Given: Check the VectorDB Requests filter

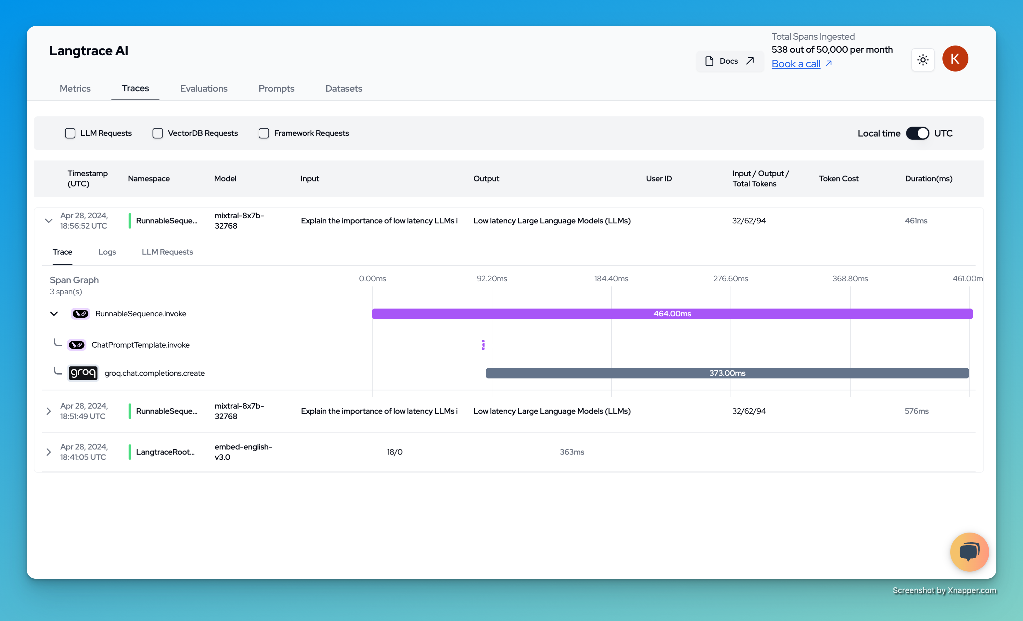Looking at the screenshot, I should tap(157, 133).
